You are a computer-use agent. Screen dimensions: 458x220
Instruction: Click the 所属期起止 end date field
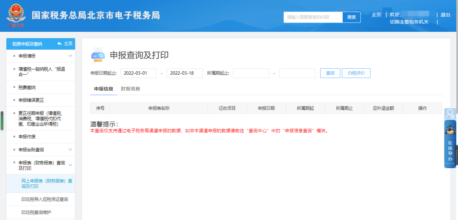pyautogui.click(x=297, y=73)
